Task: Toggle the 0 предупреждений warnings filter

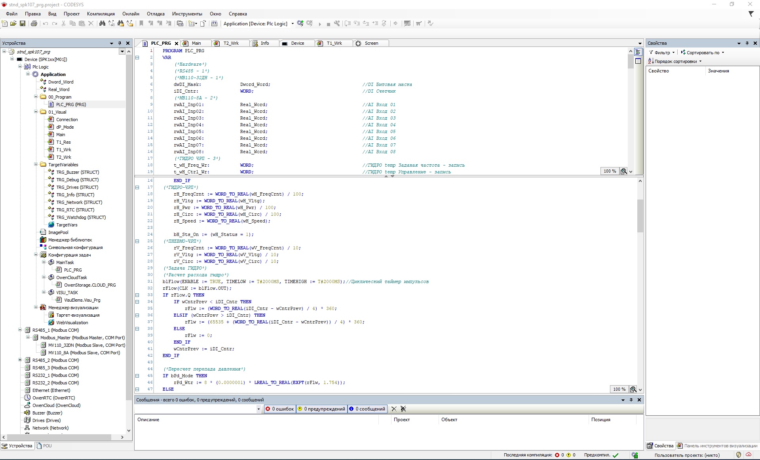Action: [322, 409]
